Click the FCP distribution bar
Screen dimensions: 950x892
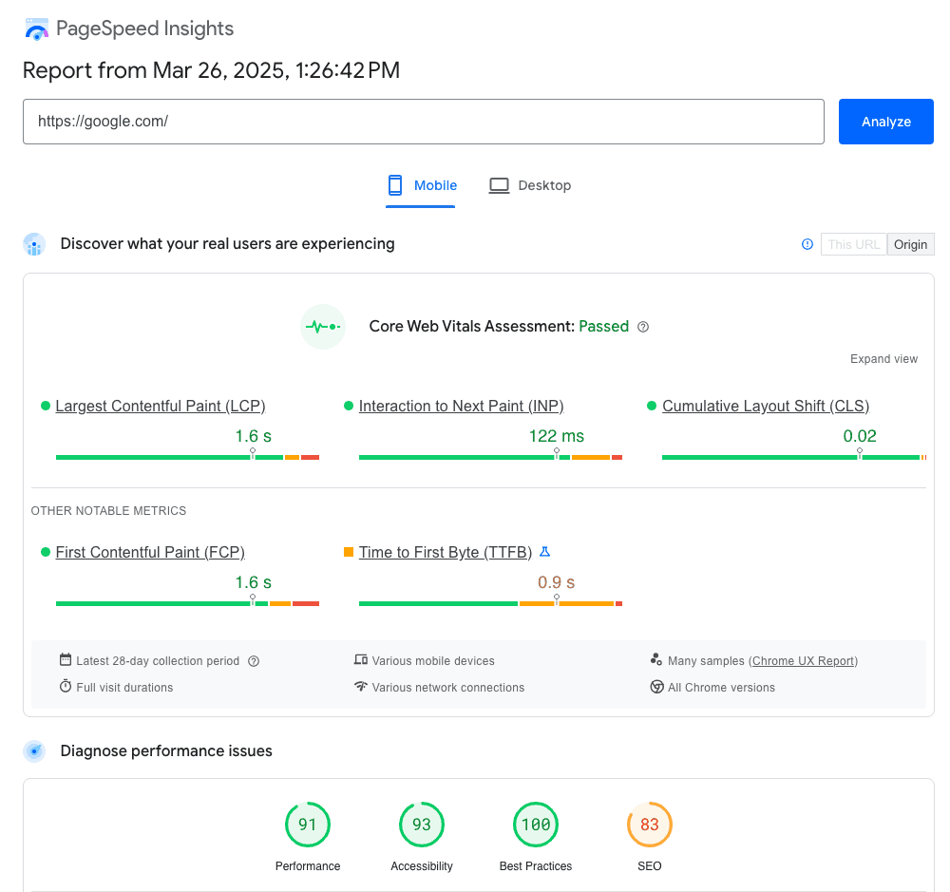187,603
